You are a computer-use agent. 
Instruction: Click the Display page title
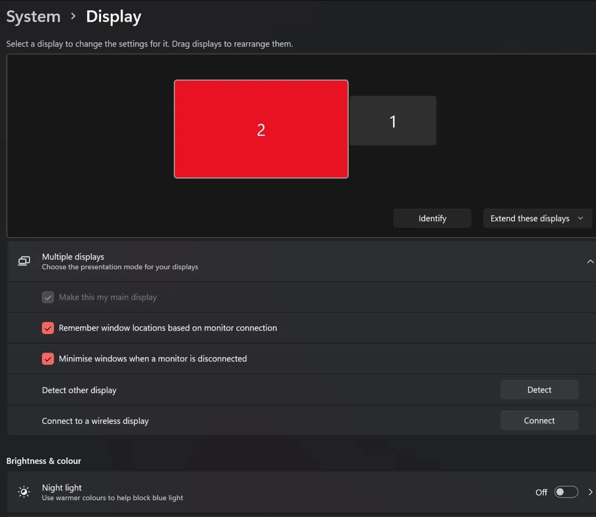[x=114, y=16]
